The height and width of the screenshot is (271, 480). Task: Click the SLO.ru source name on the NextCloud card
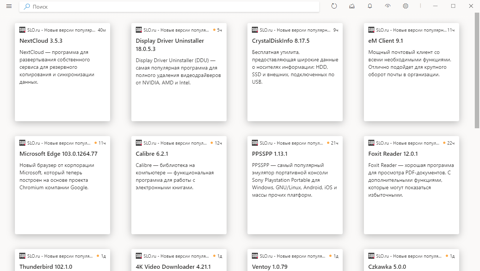(x=61, y=30)
